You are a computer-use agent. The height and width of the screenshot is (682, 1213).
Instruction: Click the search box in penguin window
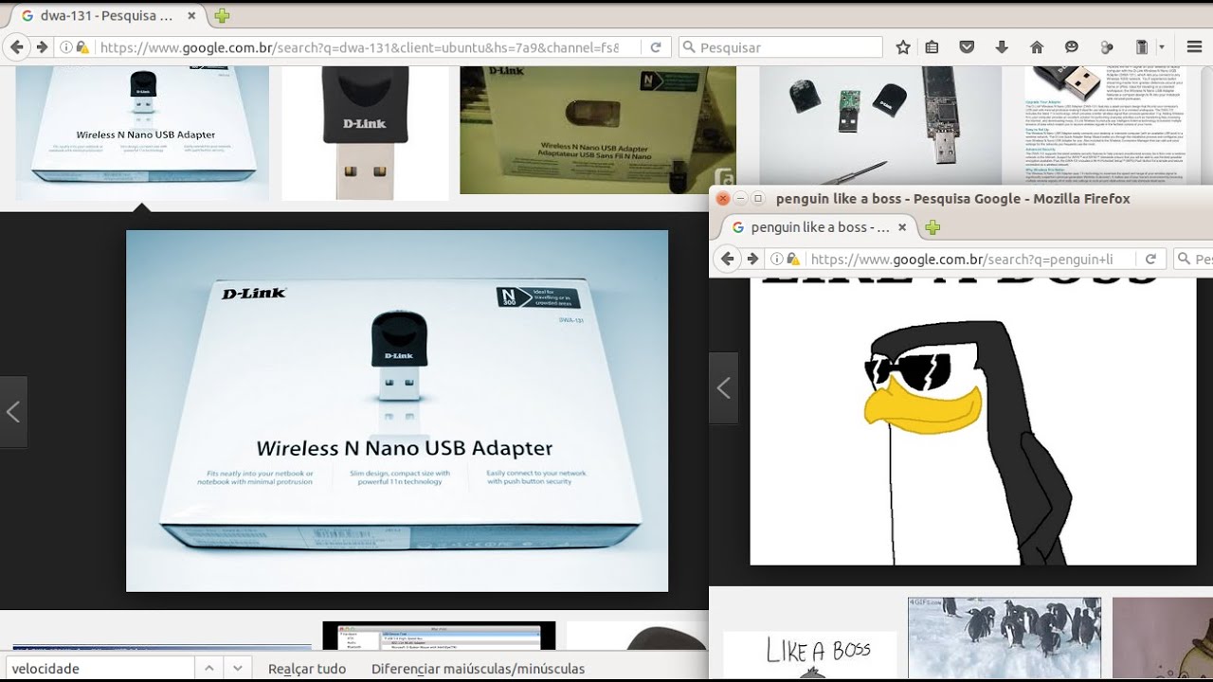tap(1194, 259)
